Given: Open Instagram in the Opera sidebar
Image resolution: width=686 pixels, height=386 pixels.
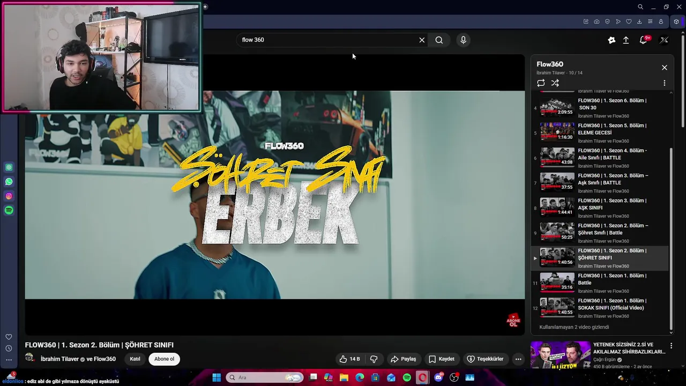Looking at the screenshot, I should [x=9, y=196].
